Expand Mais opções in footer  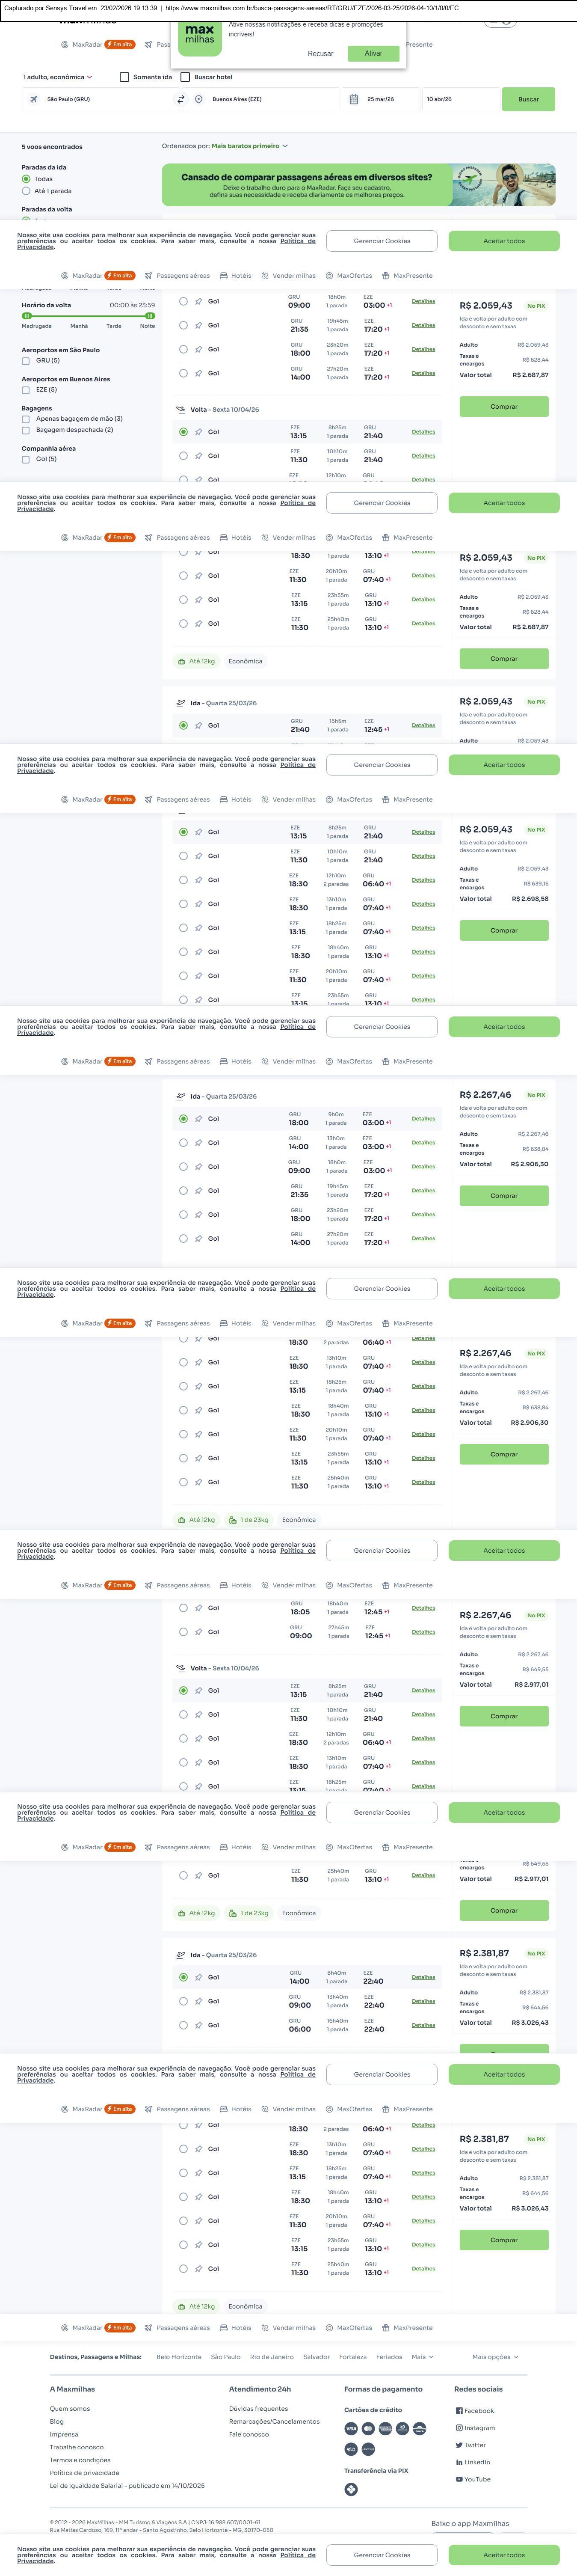click(495, 2357)
